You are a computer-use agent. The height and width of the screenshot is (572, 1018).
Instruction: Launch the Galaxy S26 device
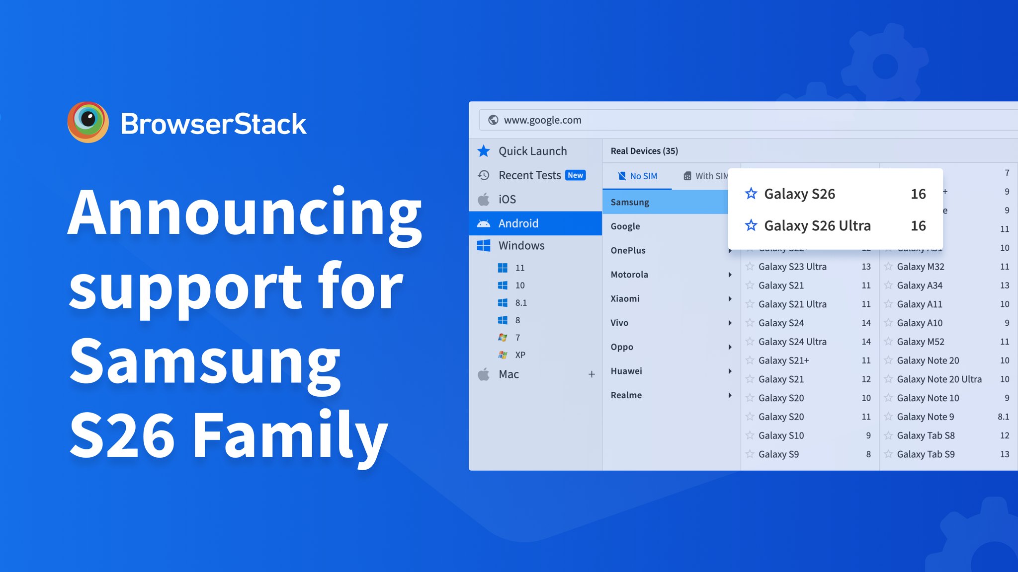tap(835, 194)
